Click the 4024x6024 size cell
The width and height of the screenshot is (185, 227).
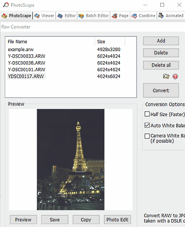tap(109, 76)
